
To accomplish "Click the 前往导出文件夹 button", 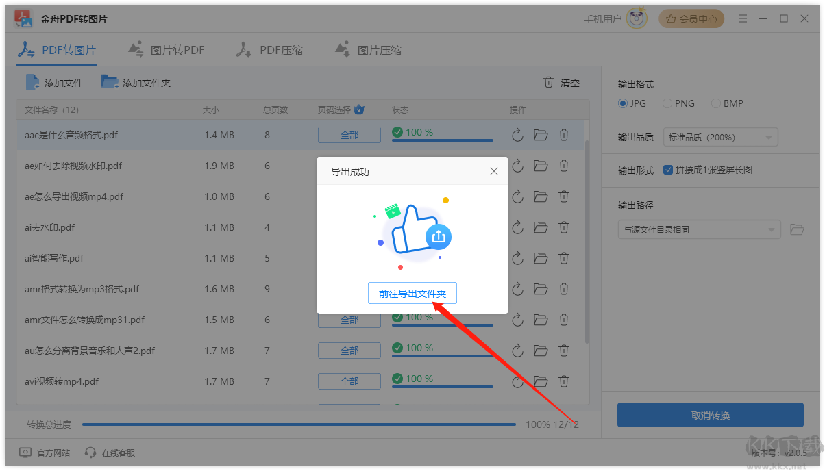I will (412, 292).
